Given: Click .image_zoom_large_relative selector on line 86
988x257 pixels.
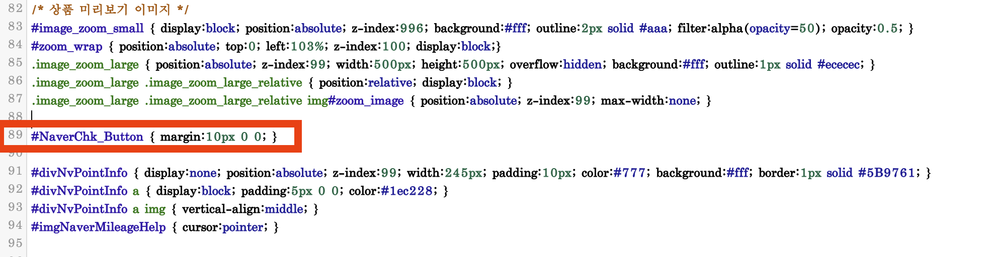Looking at the screenshot, I should (x=223, y=82).
